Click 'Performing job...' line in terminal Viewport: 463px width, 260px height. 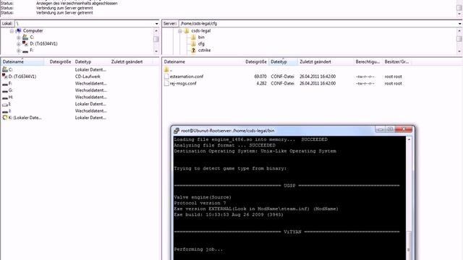198,249
